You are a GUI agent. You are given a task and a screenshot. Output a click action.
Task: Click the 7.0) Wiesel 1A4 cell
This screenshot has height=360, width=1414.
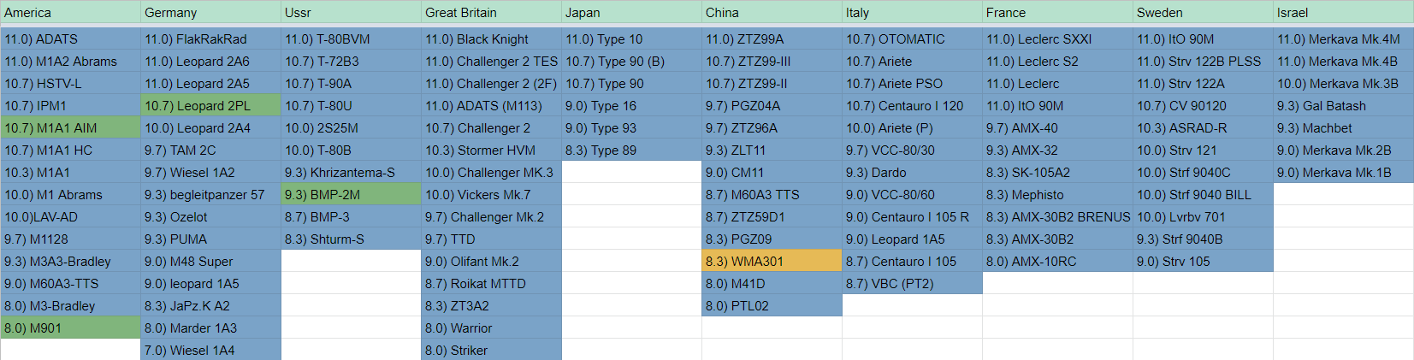tap(210, 351)
